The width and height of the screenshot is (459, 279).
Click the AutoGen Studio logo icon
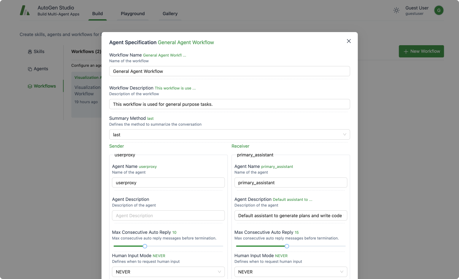(x=25, y=10)
